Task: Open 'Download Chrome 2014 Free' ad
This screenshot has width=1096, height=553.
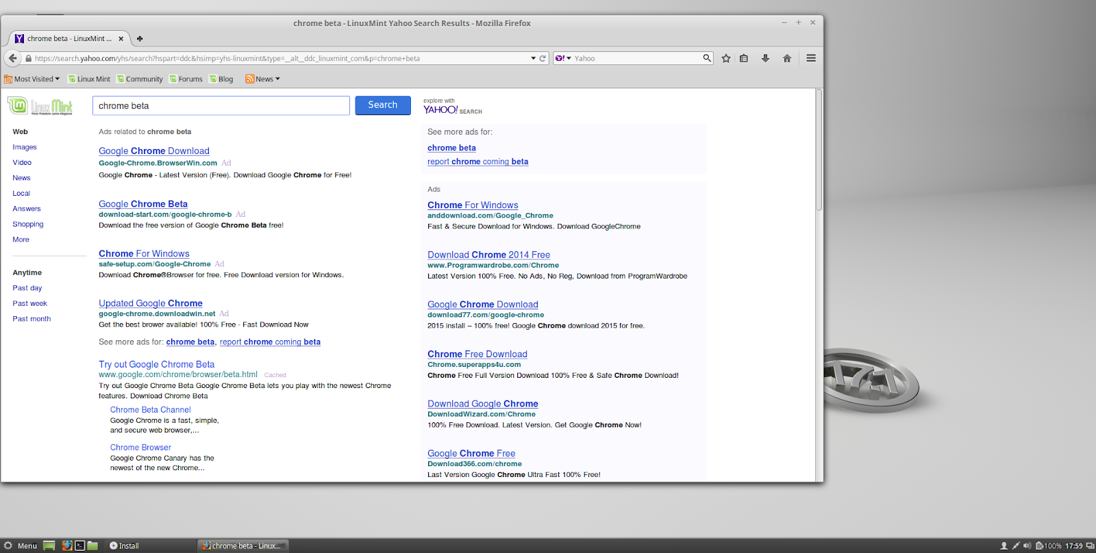Action: click(489, 255)
